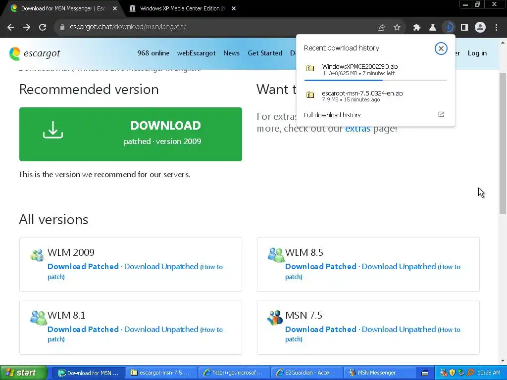Download Unpatched MSN 7.5
The width and height of the screenshot is (507, 380).
(399, 329)
